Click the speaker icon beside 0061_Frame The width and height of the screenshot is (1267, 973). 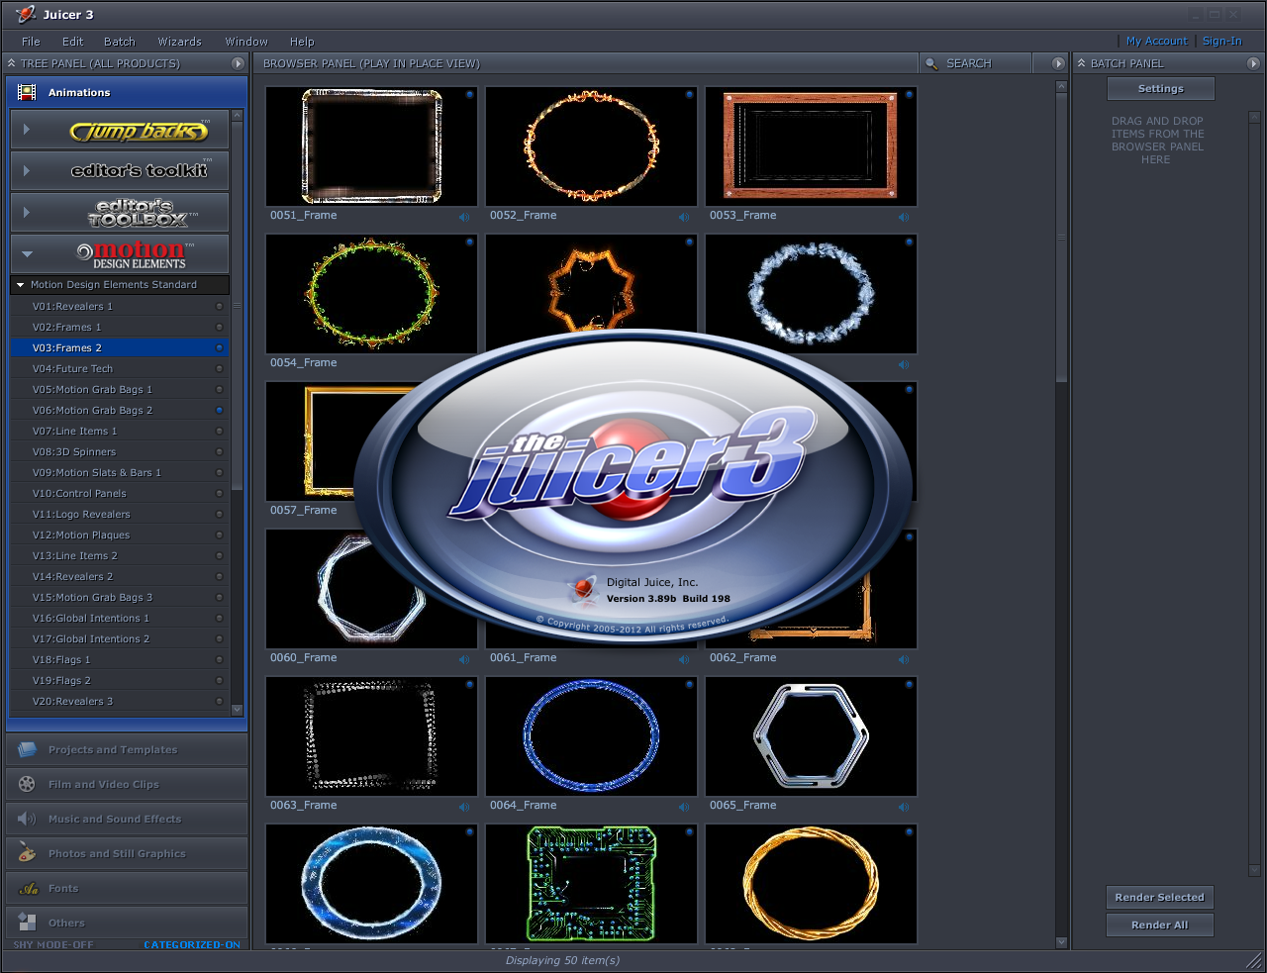pyautogui.click(x=684, y=659)
